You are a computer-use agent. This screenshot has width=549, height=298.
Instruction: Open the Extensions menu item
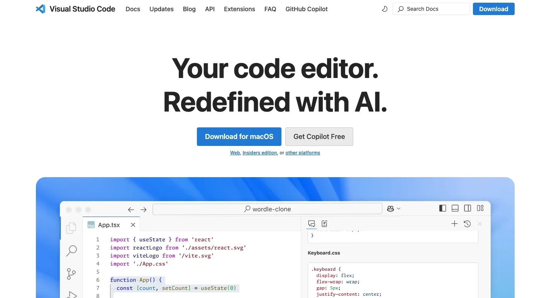[x=239, y=9]
